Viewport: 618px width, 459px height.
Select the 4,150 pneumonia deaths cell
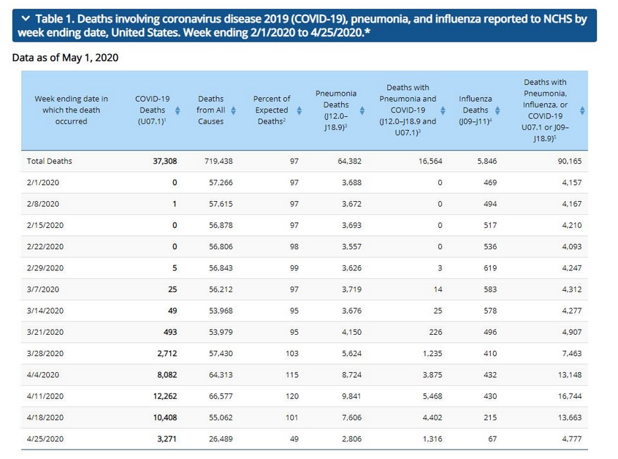(351, 332)
